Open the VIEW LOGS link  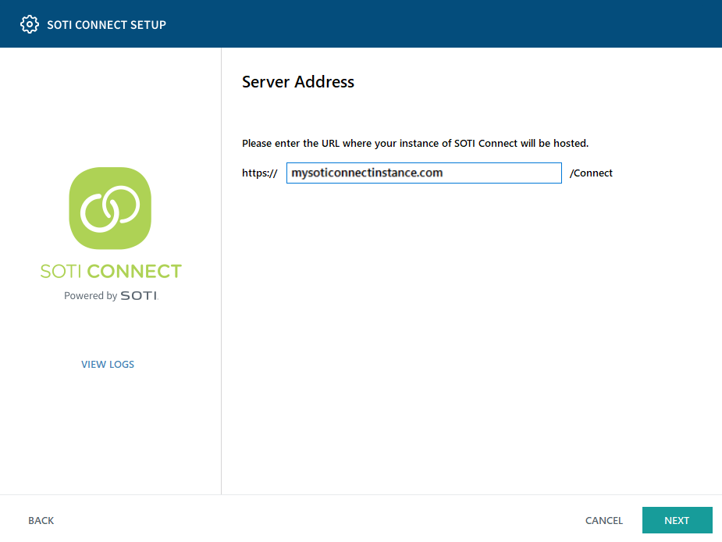(x=108, y=364)
